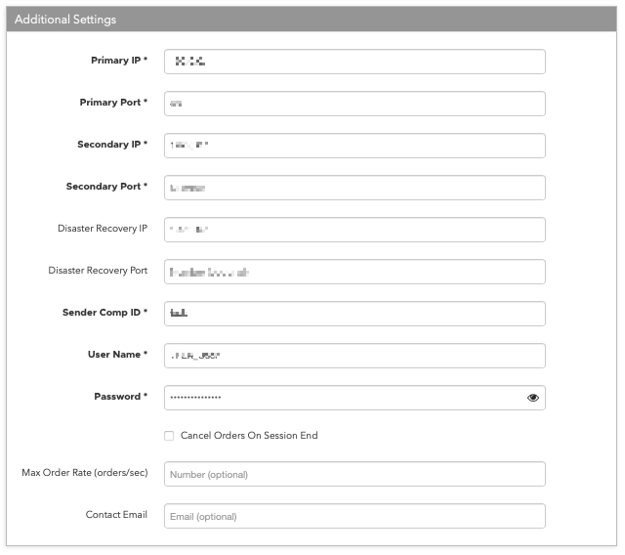Click the Contact Email input box

(x=354, y=516)
